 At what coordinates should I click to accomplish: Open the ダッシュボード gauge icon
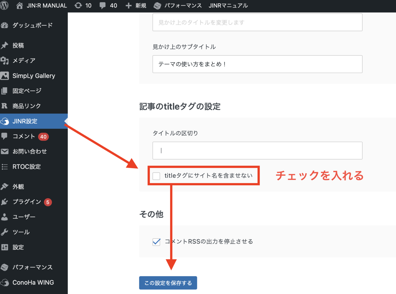pos(5,25)
